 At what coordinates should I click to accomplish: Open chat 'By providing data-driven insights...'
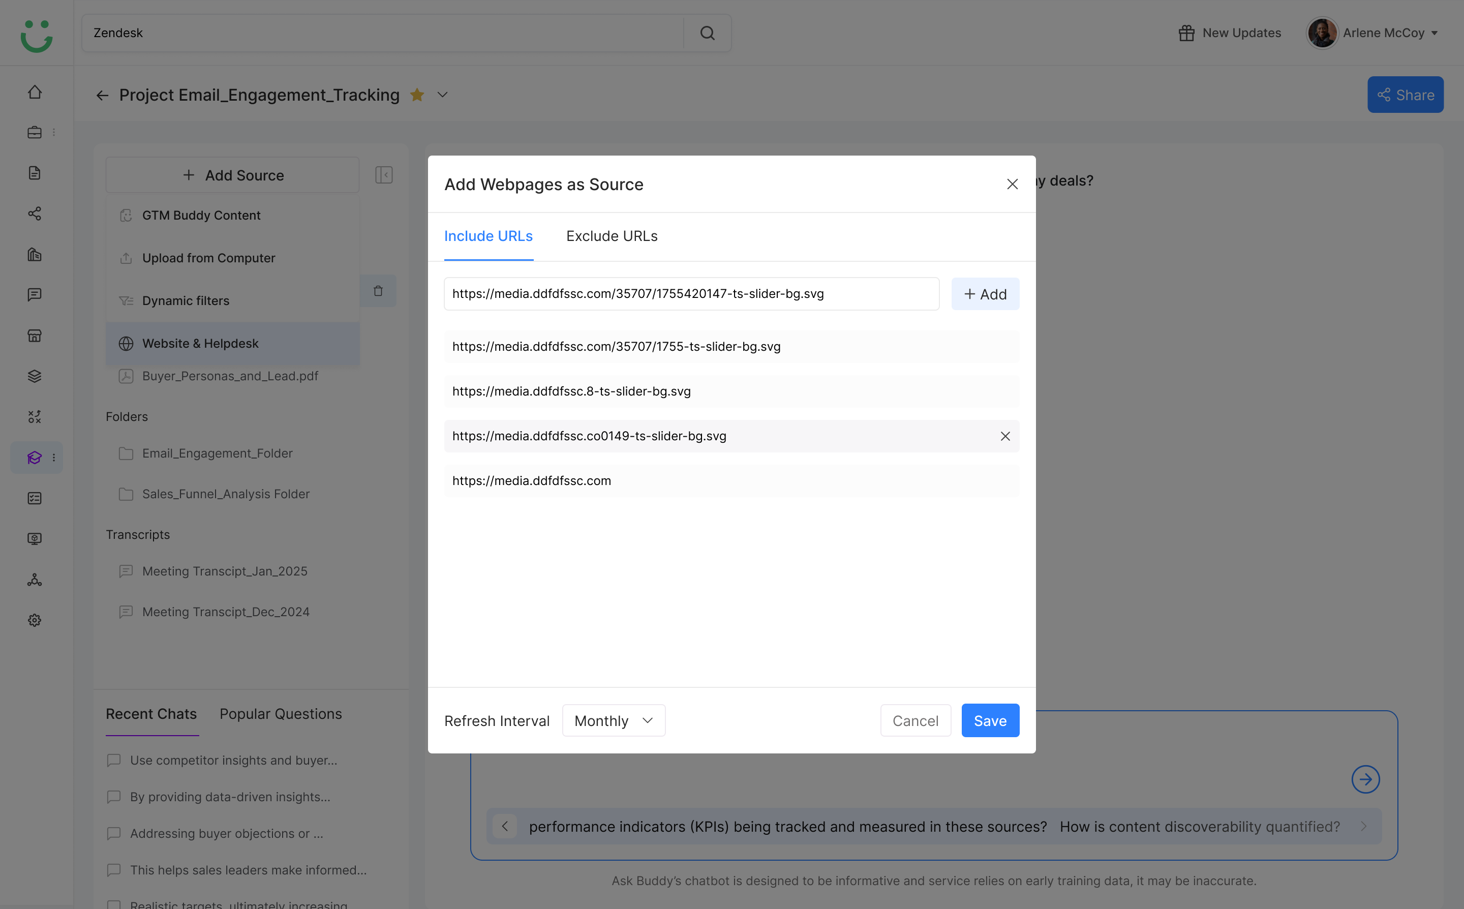tap(230, 797)
